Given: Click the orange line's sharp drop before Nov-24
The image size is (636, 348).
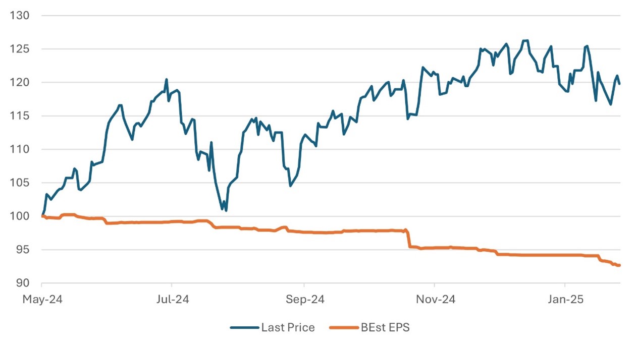Looking at the screenshot, I should [x=408, y=240].
